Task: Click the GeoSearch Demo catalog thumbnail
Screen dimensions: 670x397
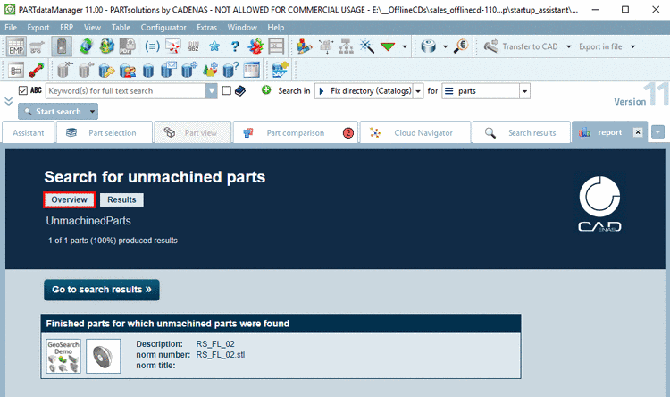Action: [x=63, y=357]
